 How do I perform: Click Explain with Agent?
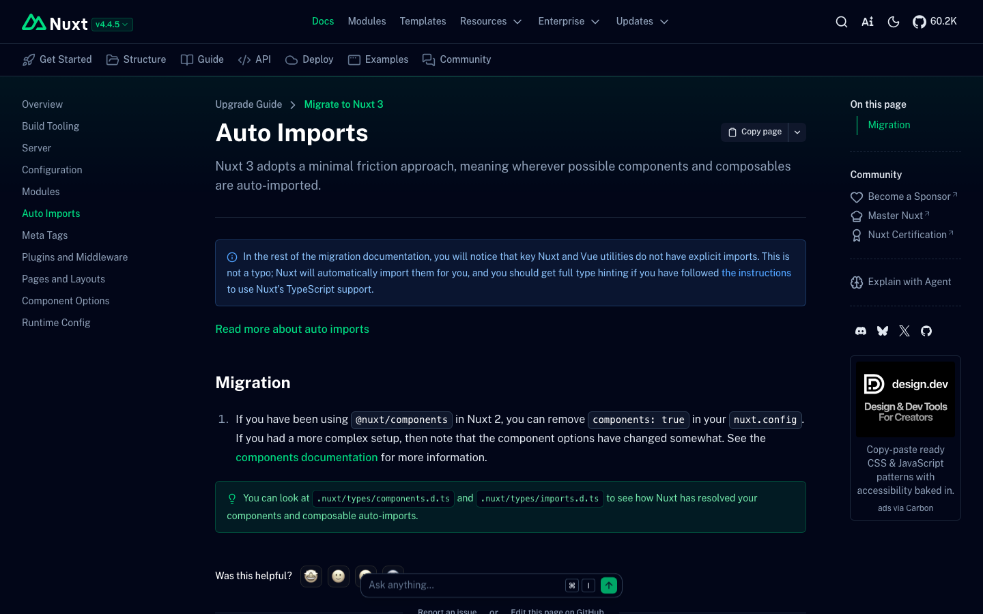[901, 282]
